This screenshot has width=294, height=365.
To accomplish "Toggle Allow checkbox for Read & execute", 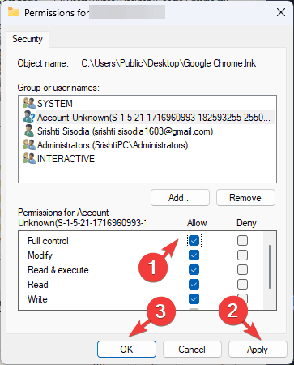I will tap(194, 270).
